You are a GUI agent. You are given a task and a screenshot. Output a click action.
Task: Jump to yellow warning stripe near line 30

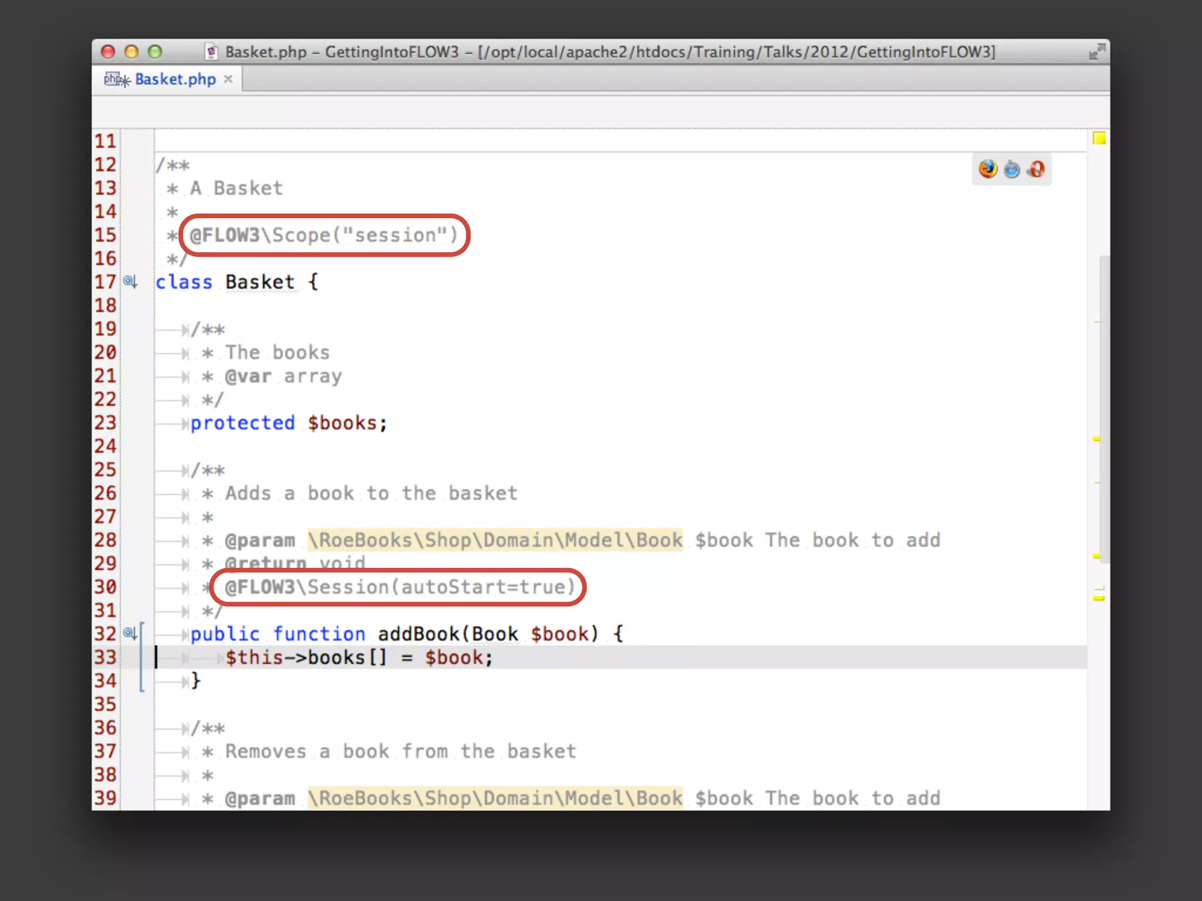1099,598
